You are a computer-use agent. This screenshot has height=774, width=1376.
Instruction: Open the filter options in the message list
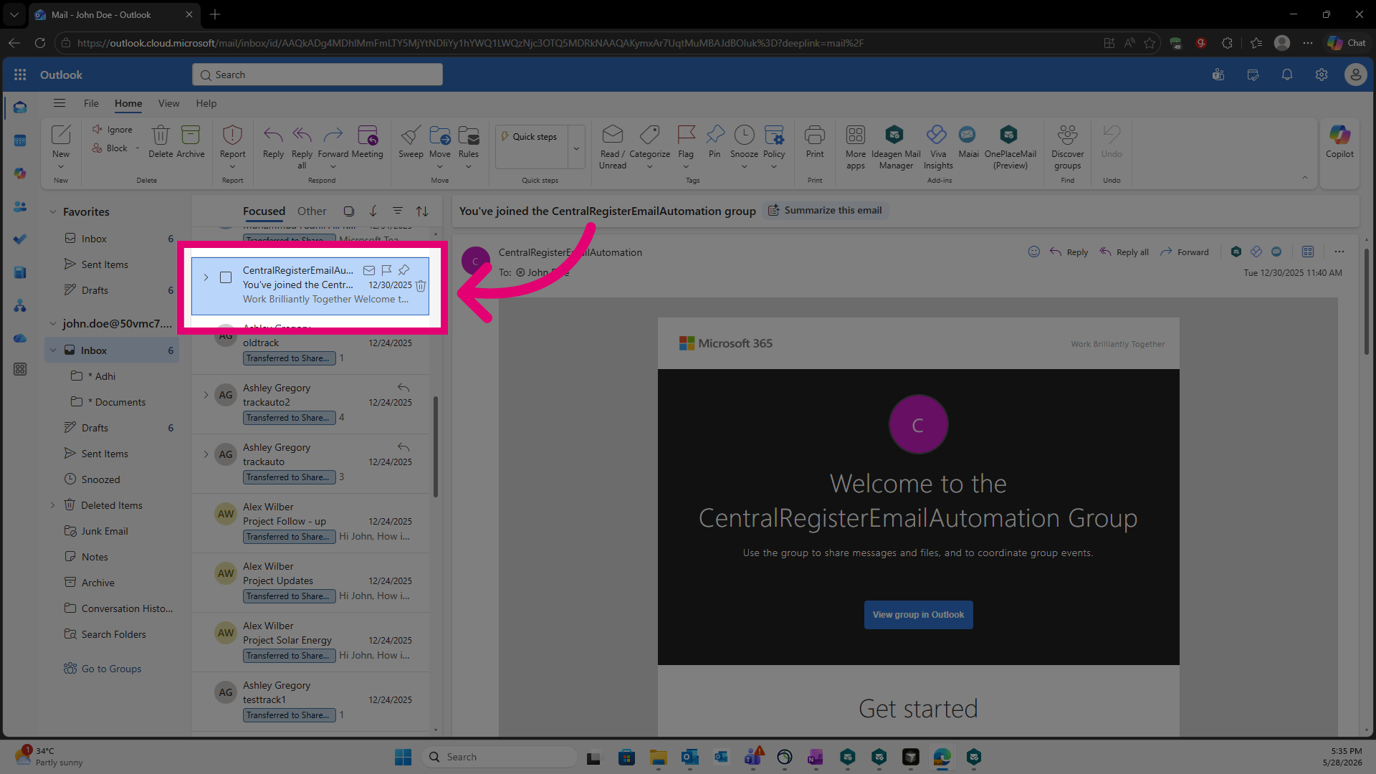tap(397, 211)
